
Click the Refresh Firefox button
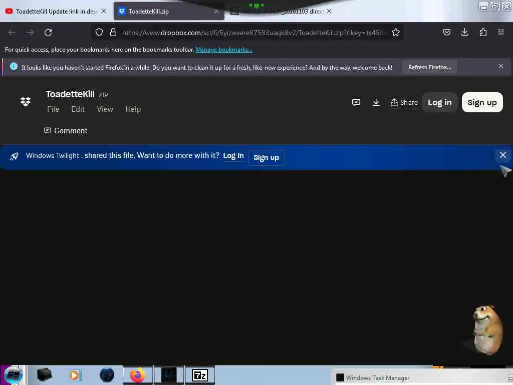[429, 67]
